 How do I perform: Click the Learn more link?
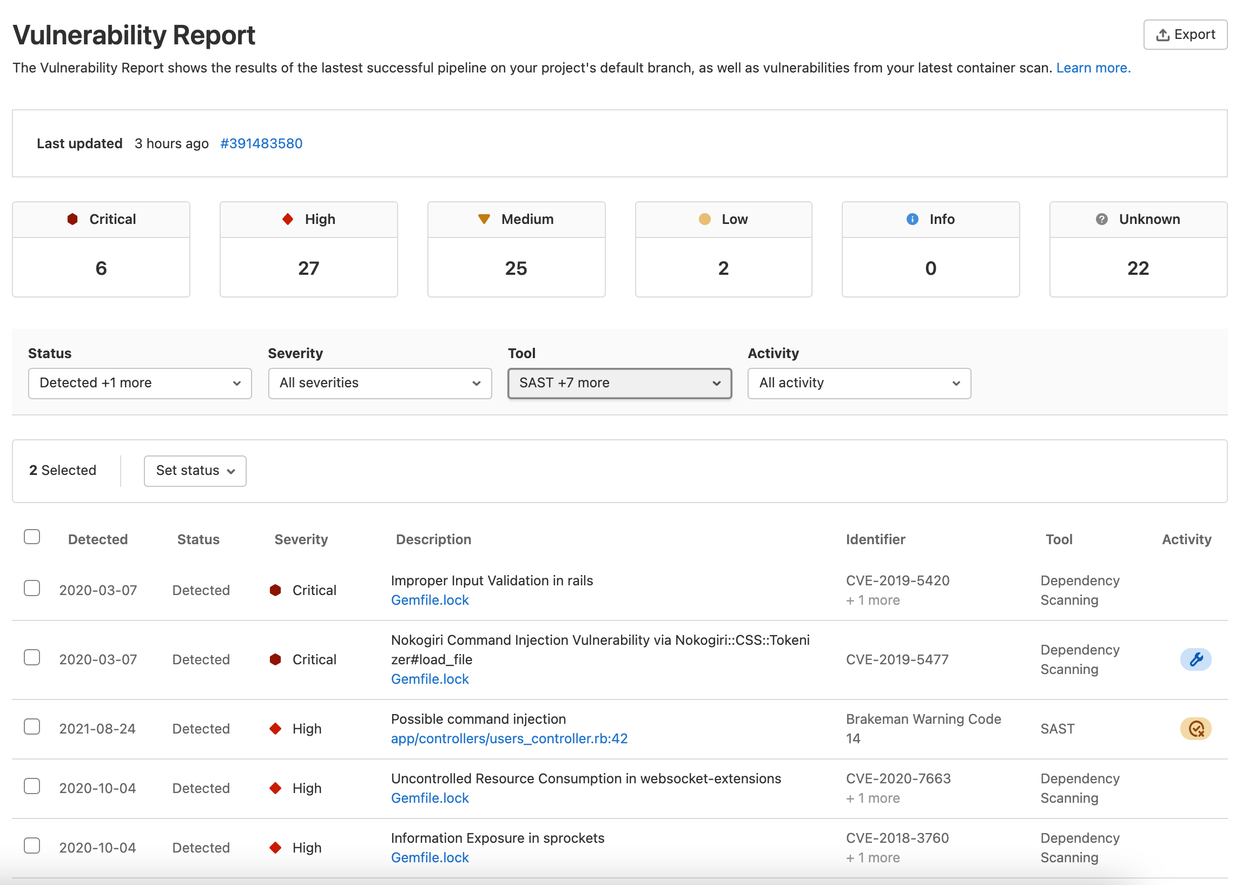(1093, 68)
